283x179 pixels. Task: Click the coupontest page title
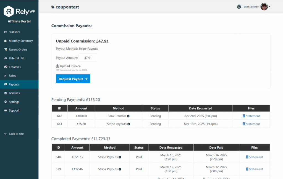pos(67,7)
